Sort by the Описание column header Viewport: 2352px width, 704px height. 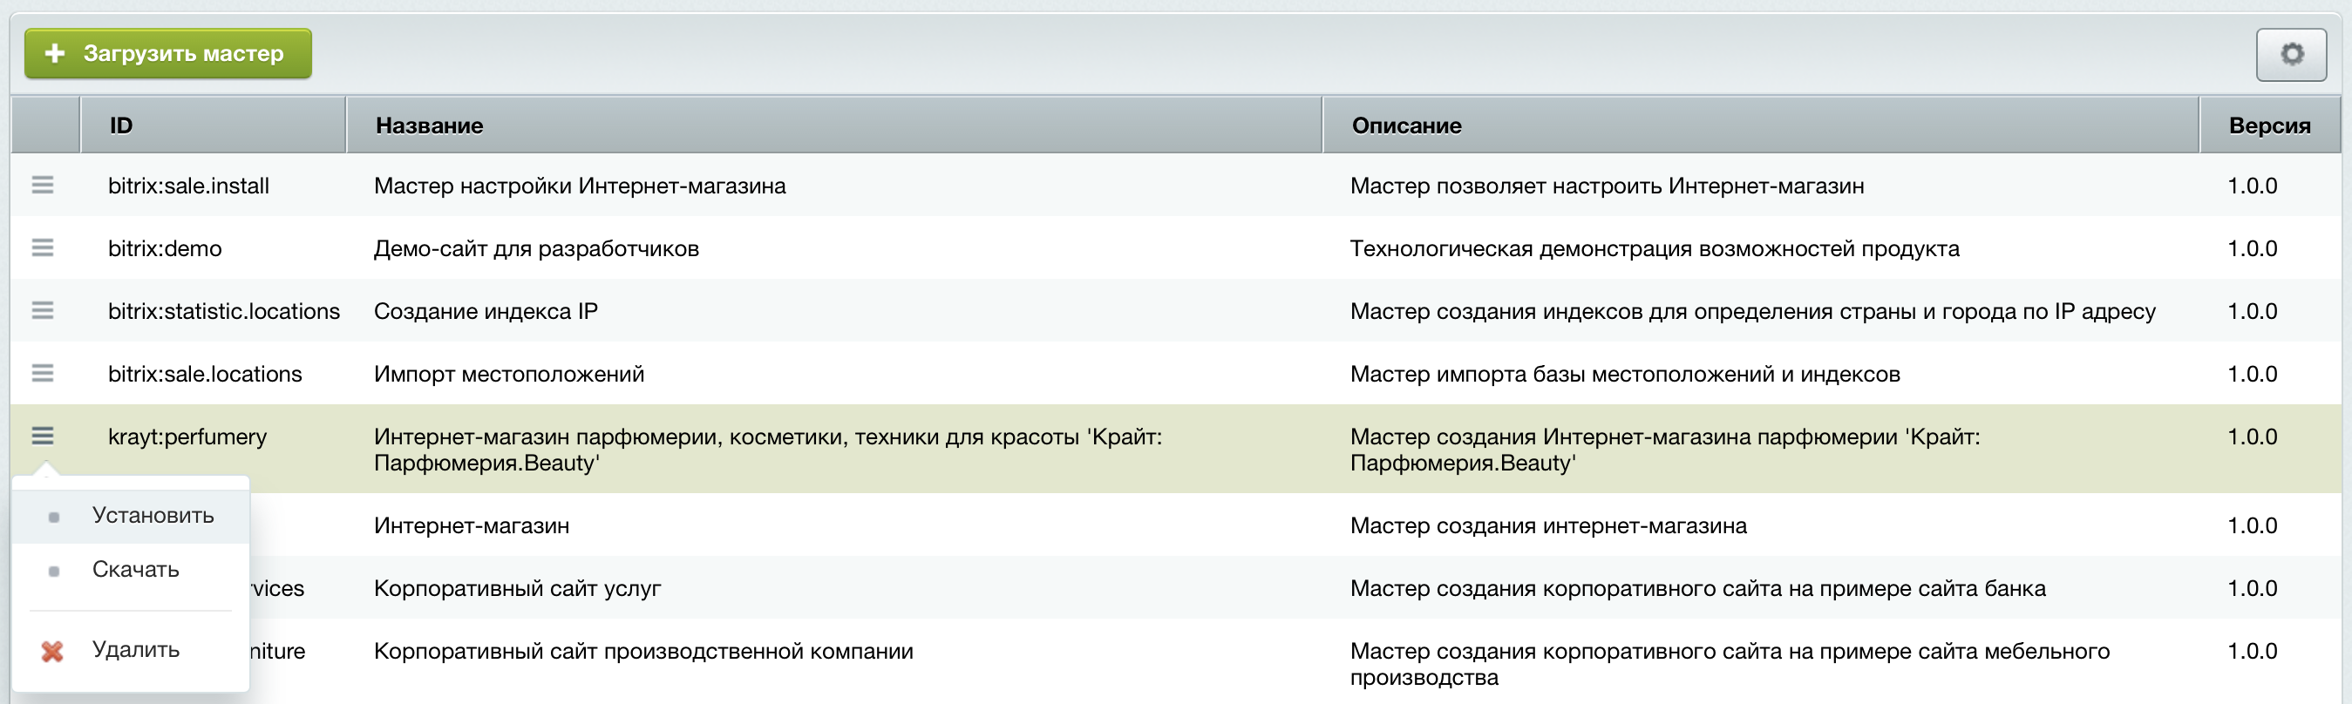1760,125
